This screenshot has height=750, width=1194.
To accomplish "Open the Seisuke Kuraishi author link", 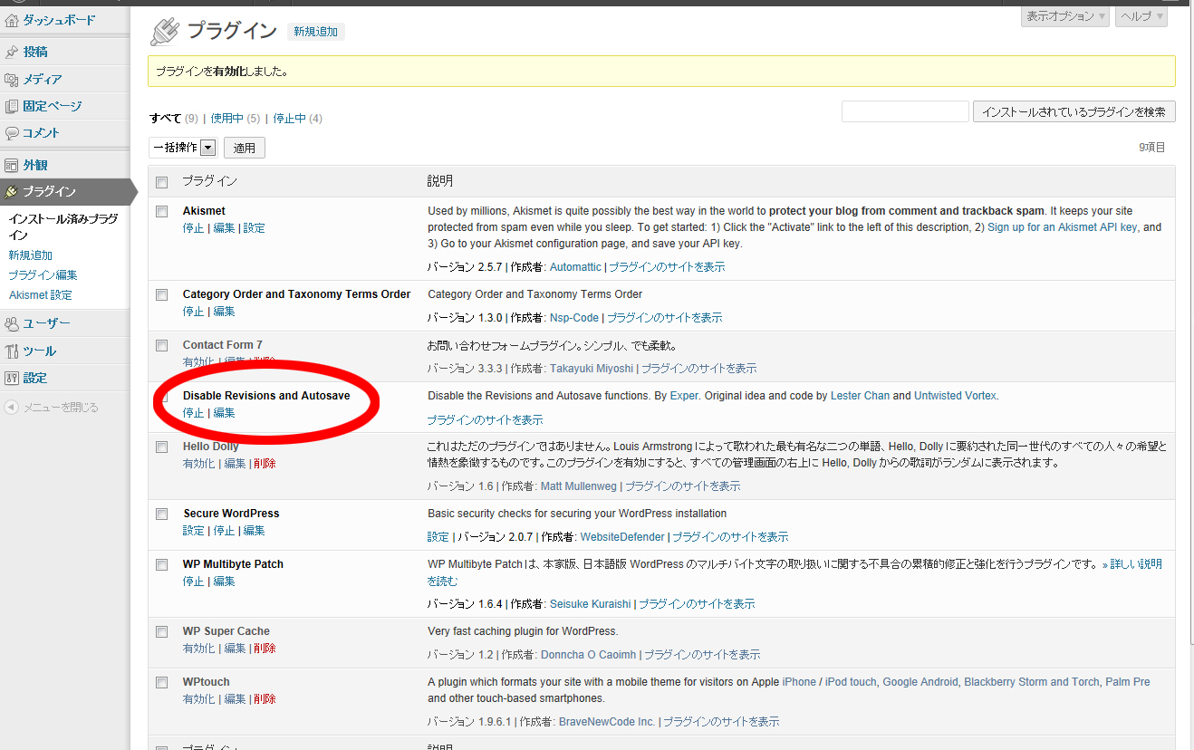I will pos(591,604).
